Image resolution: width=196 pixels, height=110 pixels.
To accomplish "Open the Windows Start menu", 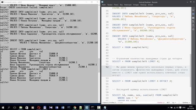I will click(3, 108).
